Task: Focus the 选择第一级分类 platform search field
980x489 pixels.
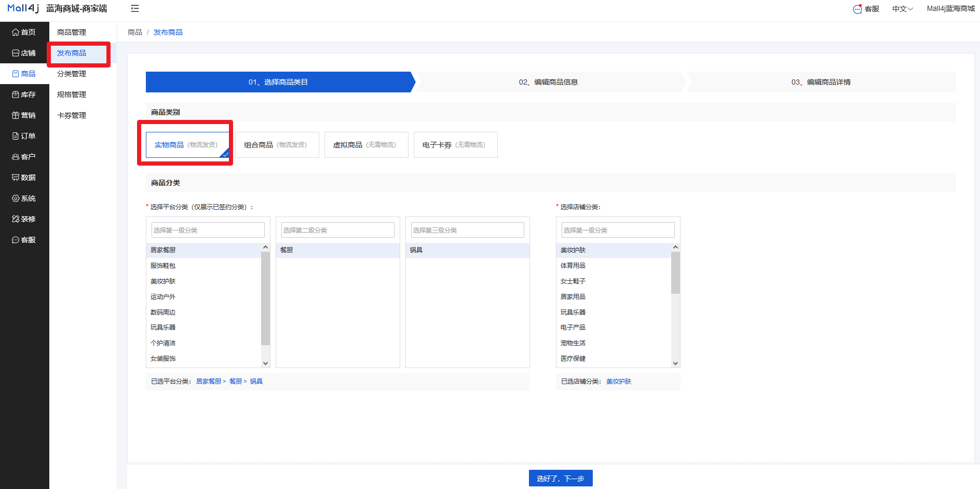Action: (x=208, y=230)
